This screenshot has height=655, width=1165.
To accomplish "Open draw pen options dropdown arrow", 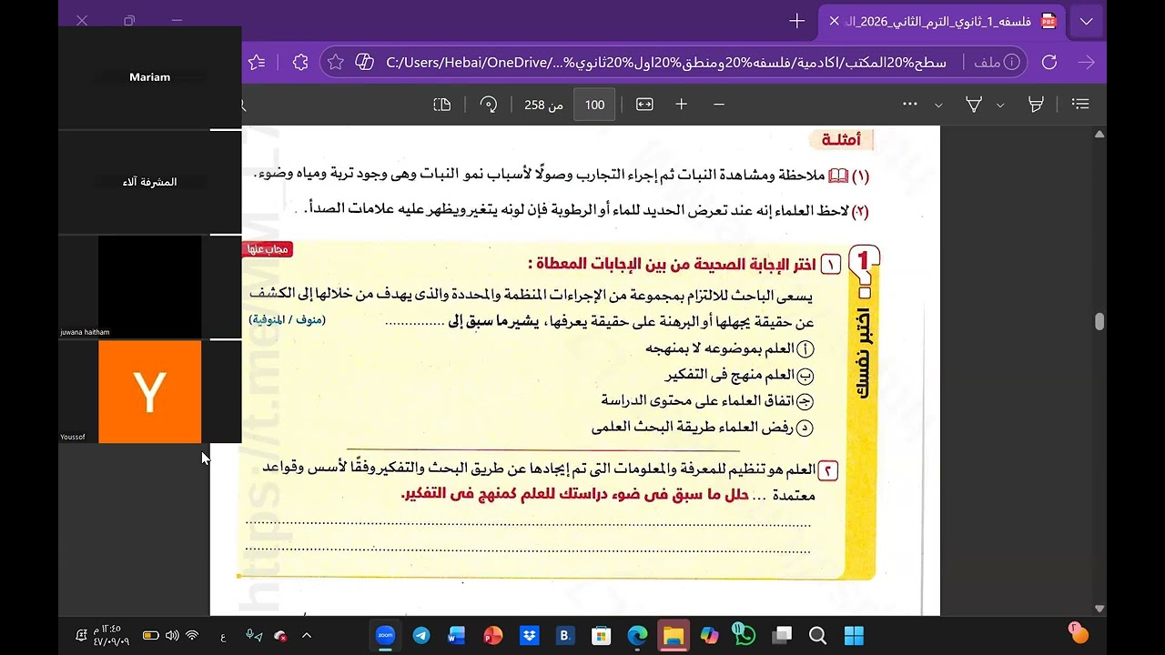I will tap(938, 106).
